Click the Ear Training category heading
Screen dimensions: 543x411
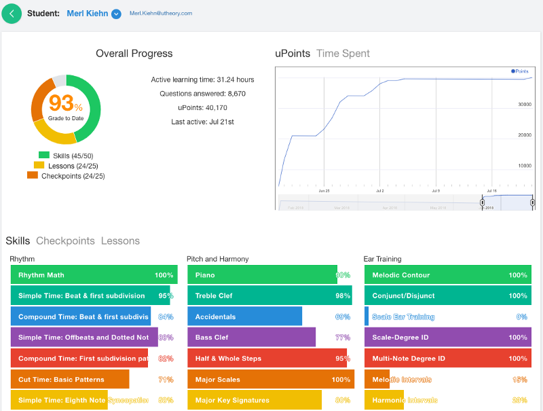pyautogui.click(x=382, y=259)
